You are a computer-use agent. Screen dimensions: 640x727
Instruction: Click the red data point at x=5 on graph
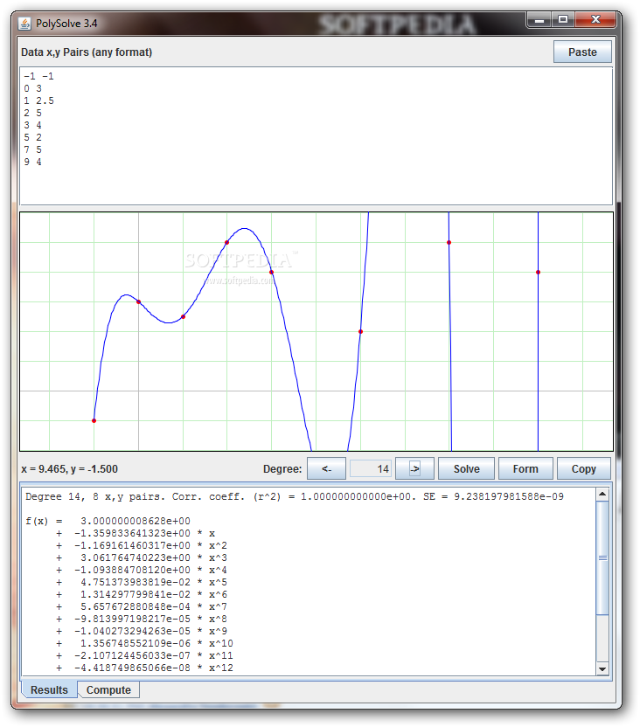[360, 331]
